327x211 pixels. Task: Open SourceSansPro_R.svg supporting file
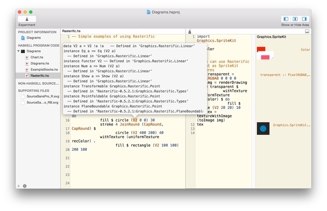click(x=43, y=96)
